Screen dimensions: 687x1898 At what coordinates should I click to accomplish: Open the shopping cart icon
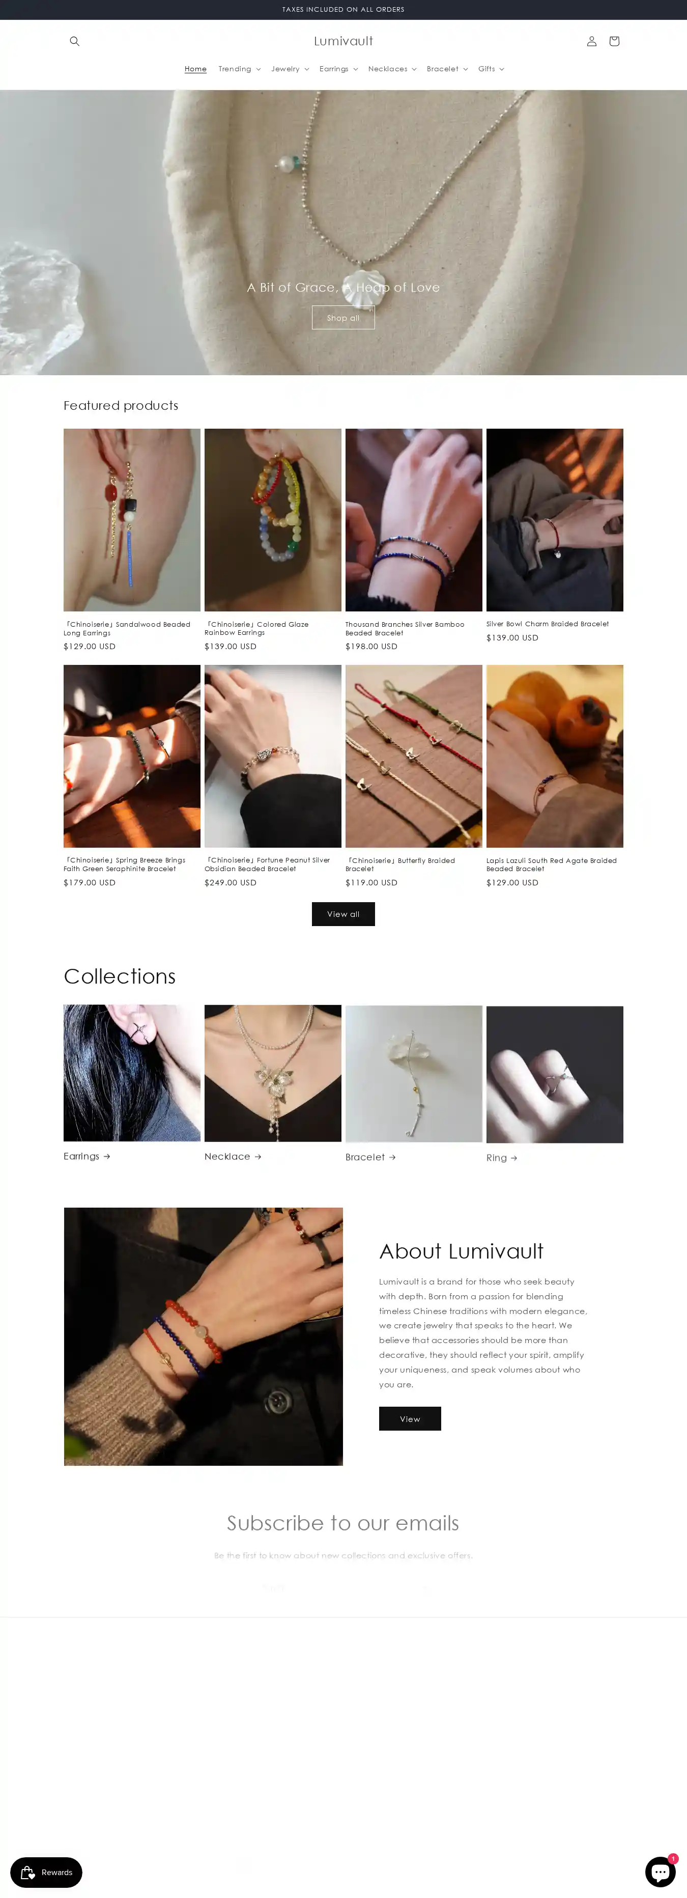point(614,41)
